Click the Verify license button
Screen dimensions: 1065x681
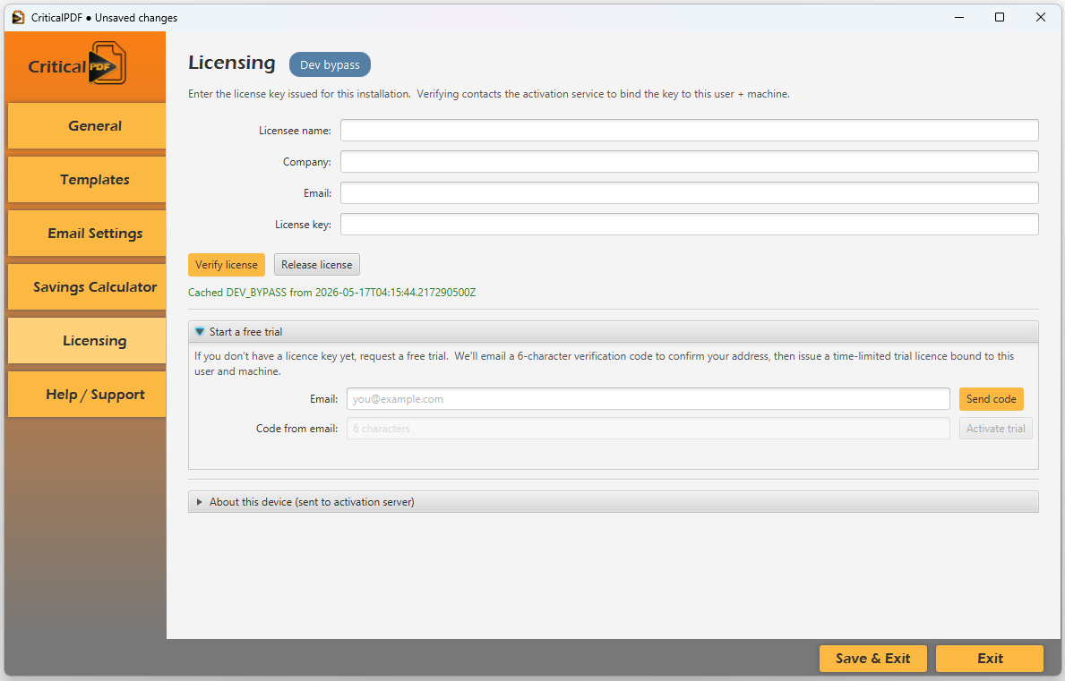pos(227,265)
